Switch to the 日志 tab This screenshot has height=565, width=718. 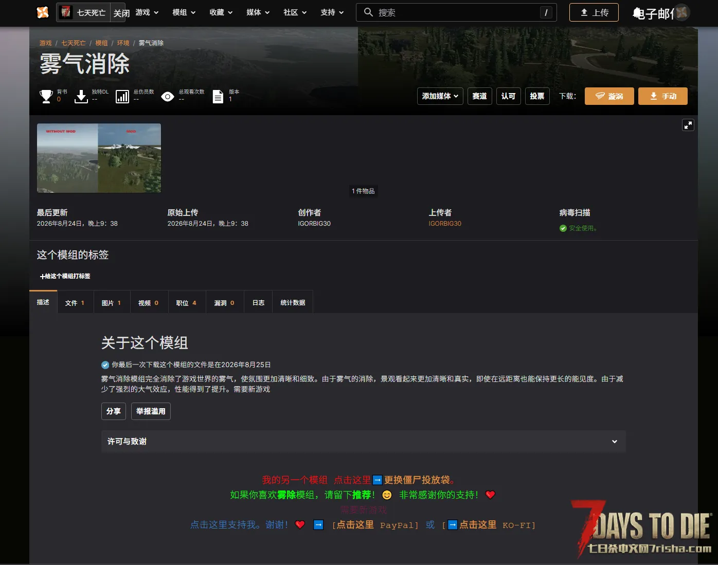point(258,303)
